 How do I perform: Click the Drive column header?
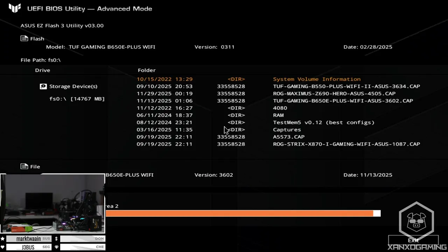pos(43,70)
